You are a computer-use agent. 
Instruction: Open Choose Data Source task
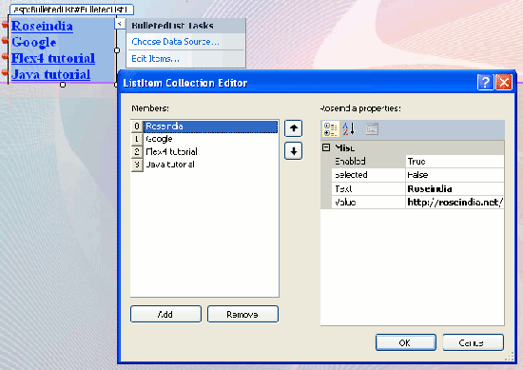(x=176, y=42)
